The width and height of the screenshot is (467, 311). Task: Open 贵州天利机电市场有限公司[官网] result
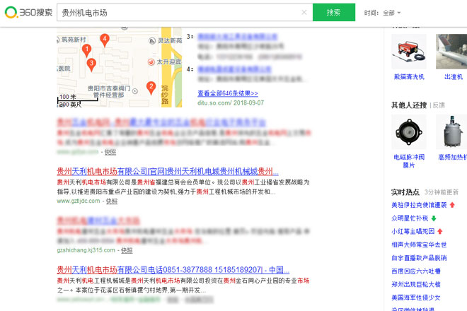168,172
